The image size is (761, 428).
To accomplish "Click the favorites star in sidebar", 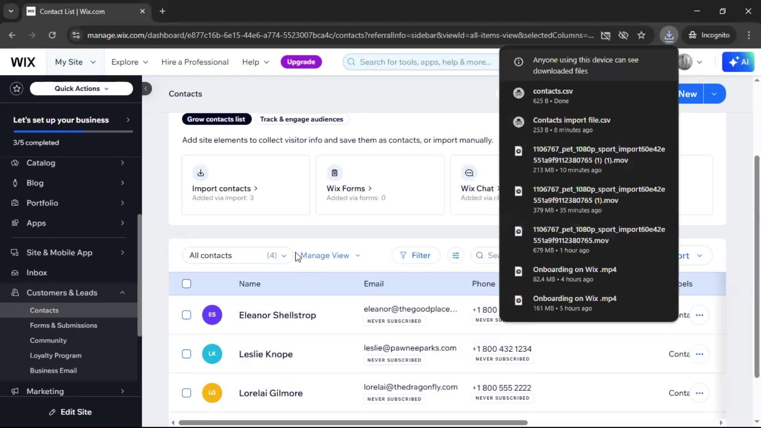I will click(x=17, y=88).
